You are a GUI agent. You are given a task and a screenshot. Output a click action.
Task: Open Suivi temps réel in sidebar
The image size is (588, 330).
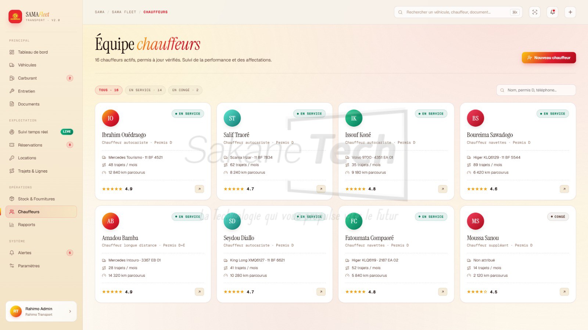pos(41,132)
